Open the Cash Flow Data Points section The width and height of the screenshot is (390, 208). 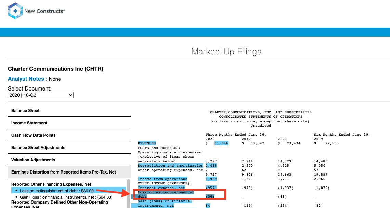coord(69,135)
